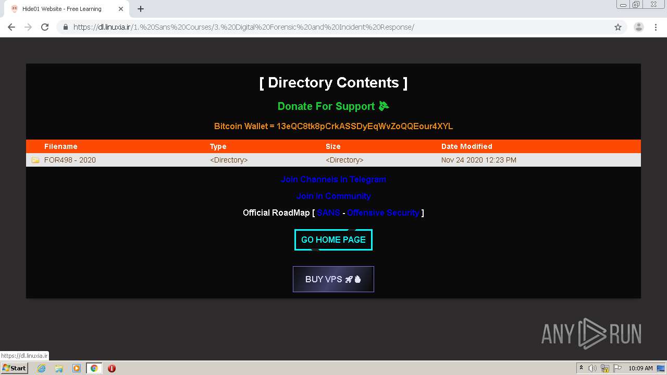Open the SANS roadmap link

click(x=328, y=213)
